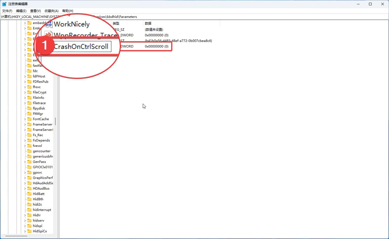
Task: Expand the fdPHost key chevron
Action: (x=25, y=76)
